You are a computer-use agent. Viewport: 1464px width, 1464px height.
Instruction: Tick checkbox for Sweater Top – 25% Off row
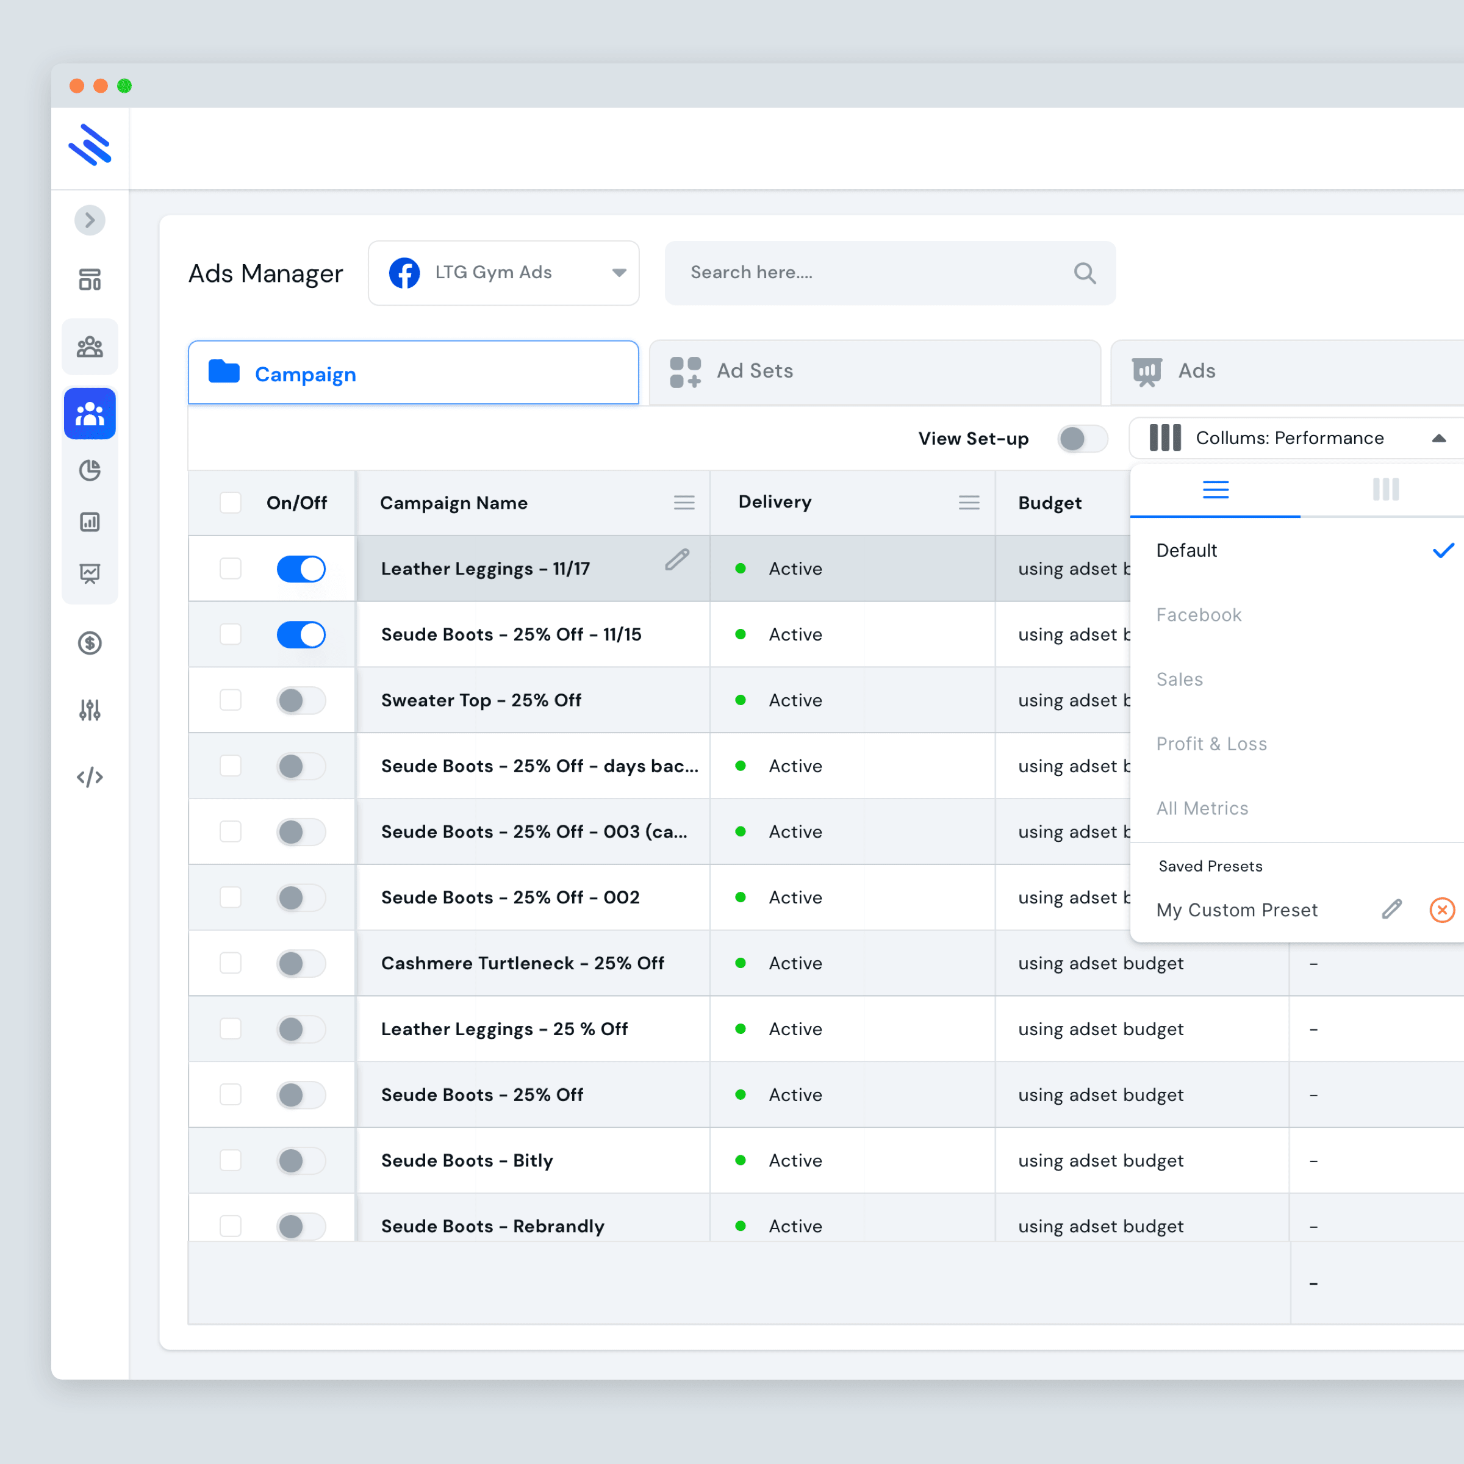[231, 700]
